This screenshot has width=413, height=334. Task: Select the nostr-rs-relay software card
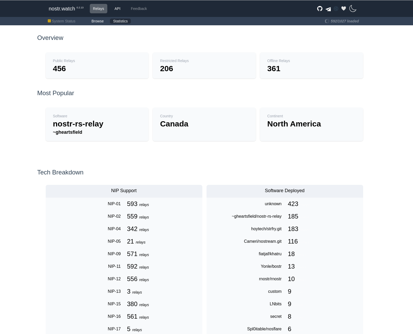pyautogui.click(x=97, y=124)
